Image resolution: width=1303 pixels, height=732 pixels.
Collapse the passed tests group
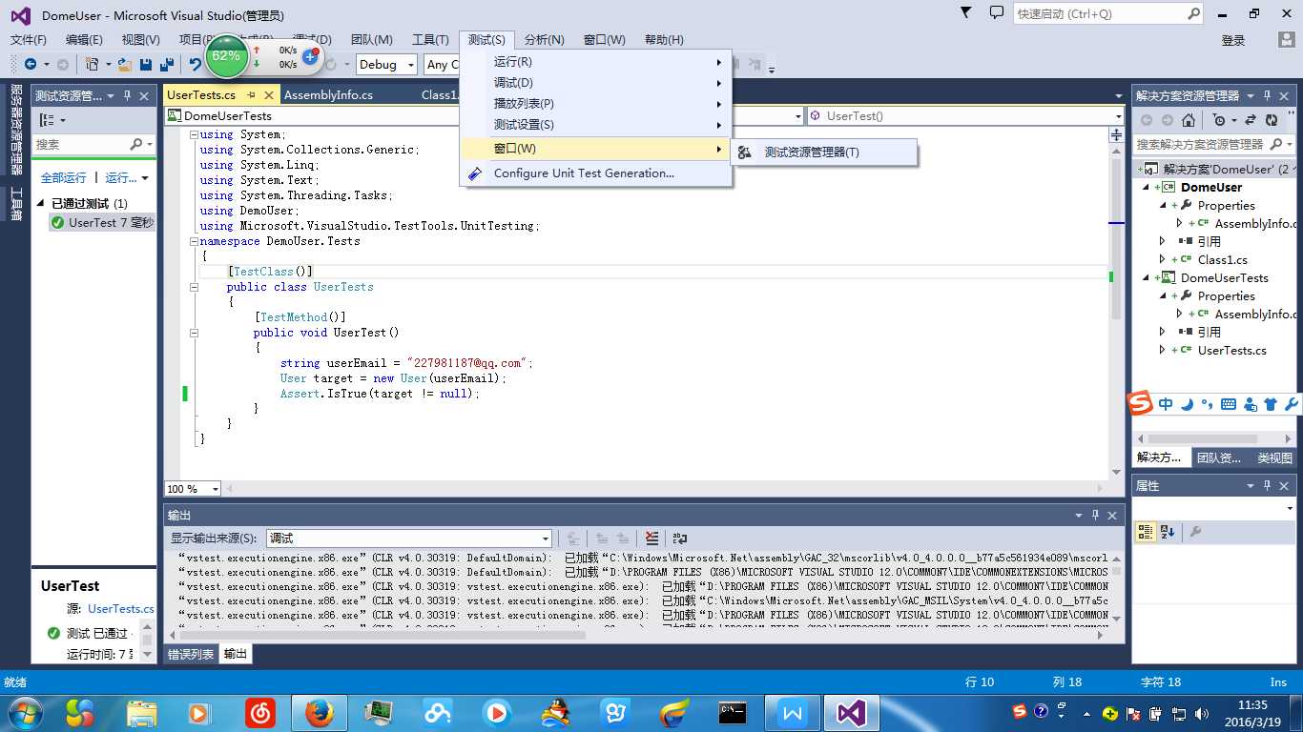(41, 203)
